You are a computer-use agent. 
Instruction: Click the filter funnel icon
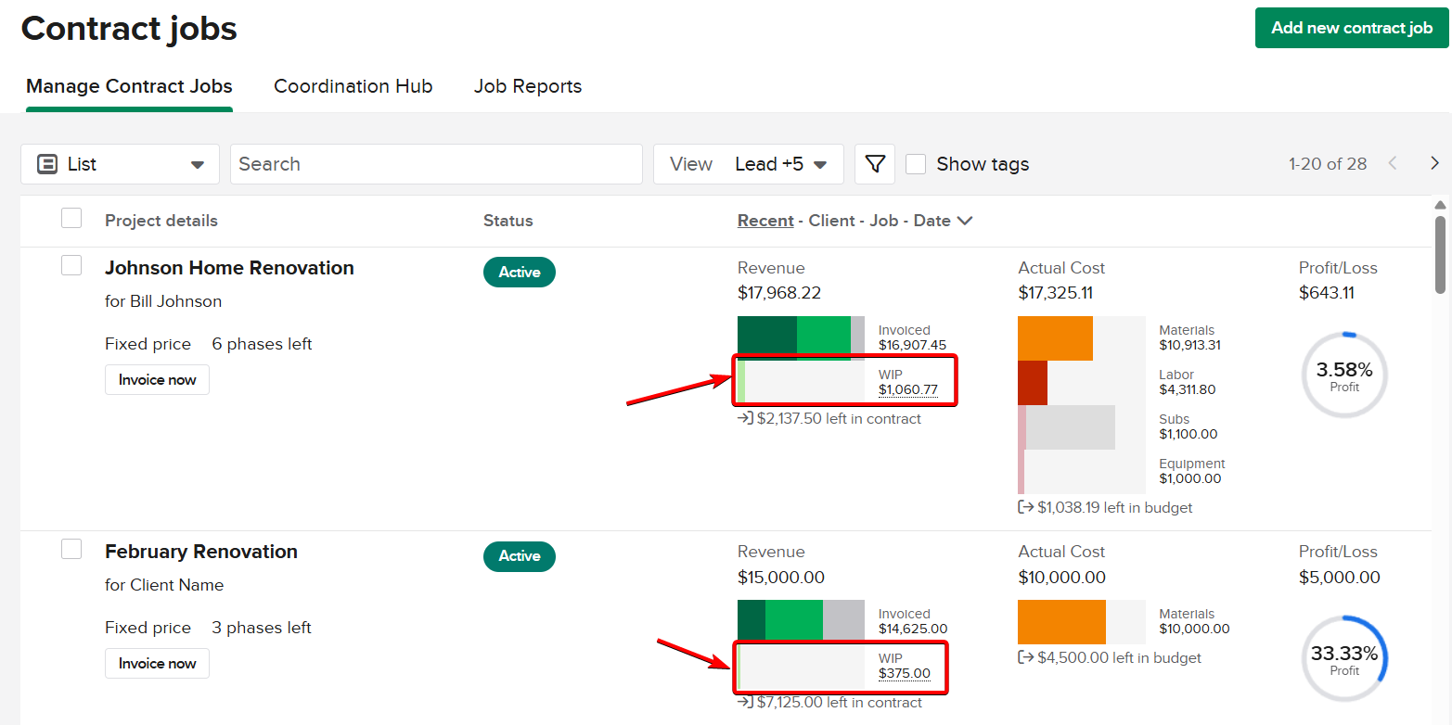pyautogui.click(x=874, y=164)
